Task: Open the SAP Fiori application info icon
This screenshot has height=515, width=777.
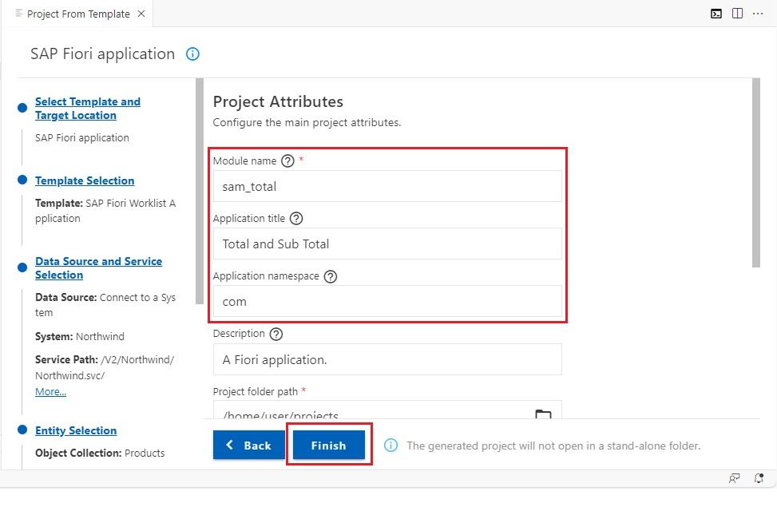Action: coord(192,54)
